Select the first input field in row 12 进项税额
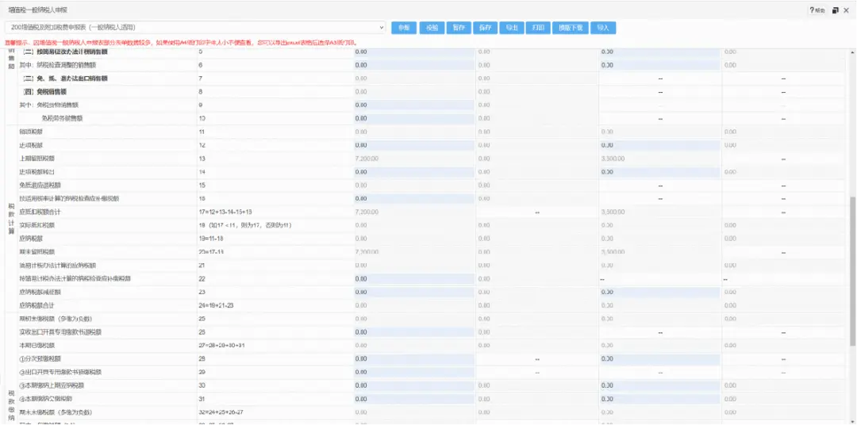This screenshot has height=425, width=857. click(413, 145)
